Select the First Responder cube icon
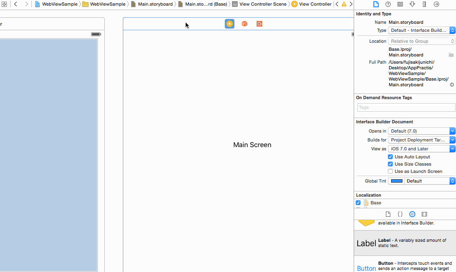 245,24
